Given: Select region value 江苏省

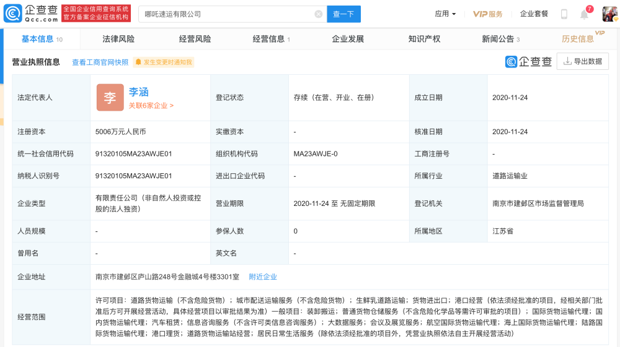Looking at the screenshot, I should [503, 231].
